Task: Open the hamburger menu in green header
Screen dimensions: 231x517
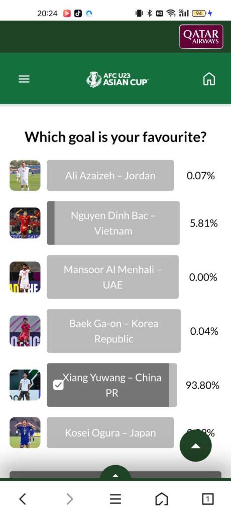Action: click(24, 79)
